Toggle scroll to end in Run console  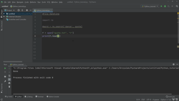[9, 79]
